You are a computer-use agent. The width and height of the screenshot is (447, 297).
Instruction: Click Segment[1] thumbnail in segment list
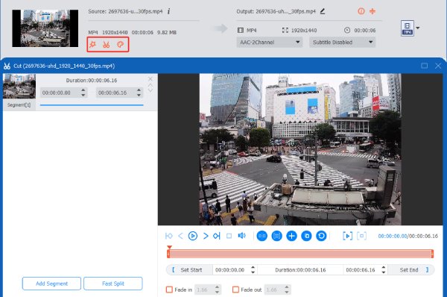tap(19, 87)
